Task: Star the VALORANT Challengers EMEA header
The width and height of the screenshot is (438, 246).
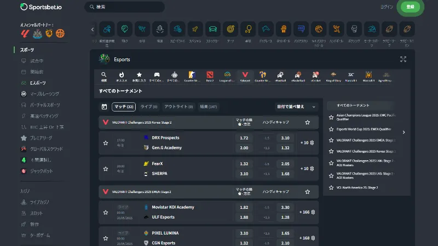Action: pos(308,192)
